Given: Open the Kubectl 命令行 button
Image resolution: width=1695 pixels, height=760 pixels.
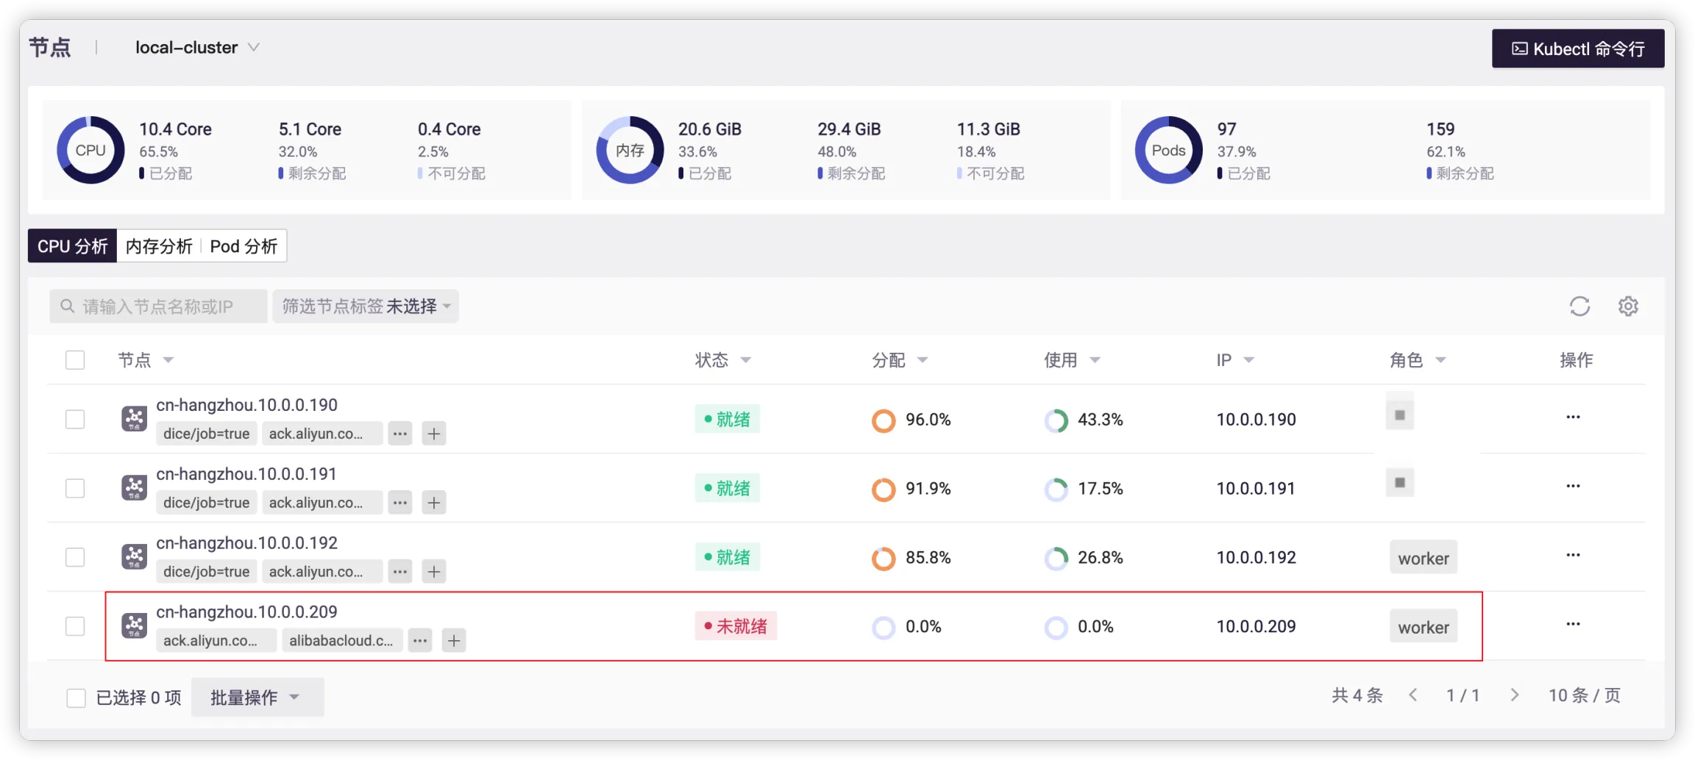Looking at the screenshot, I should [x=1577, y=49].
